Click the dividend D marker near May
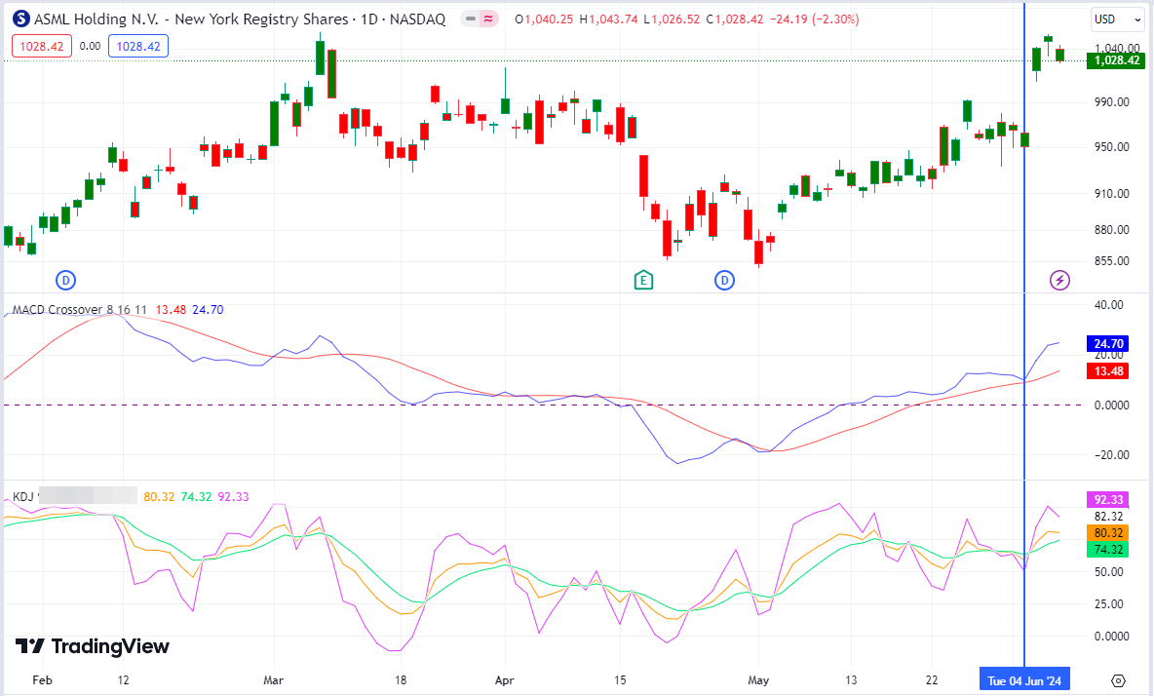Image resolution: width=1154 pixels, height=696 pixels. [725, 281]
